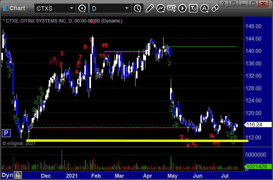This screenshot has height=180, width=273.
Task: Click the Feb date axis label
Action: coord(96,176)
